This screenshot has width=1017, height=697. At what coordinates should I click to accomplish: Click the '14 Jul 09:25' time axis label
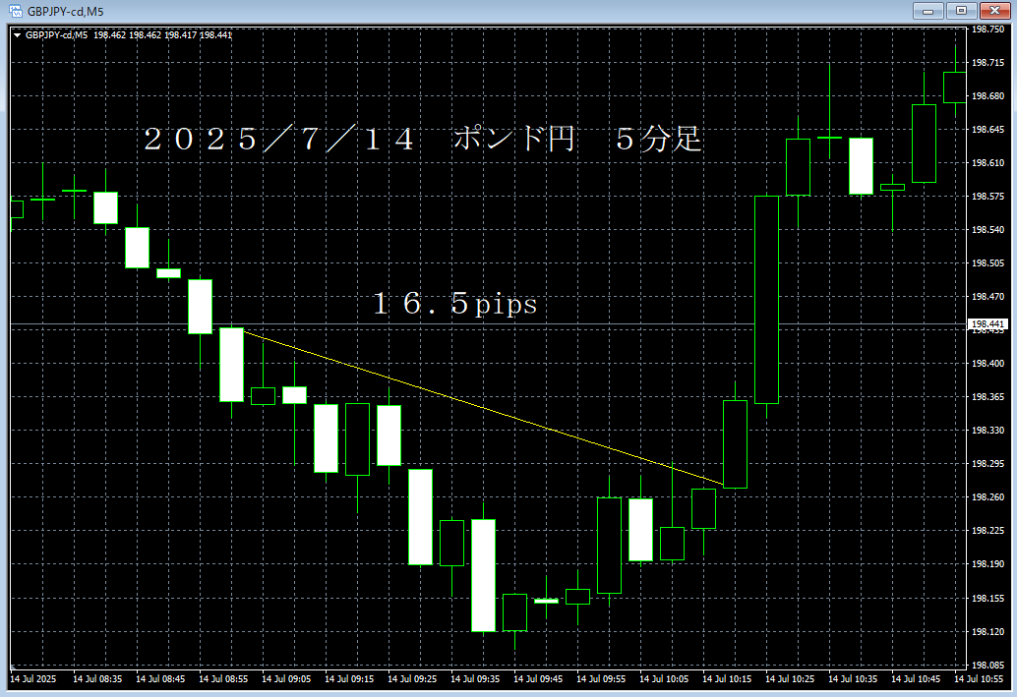(x=412, y=679)
